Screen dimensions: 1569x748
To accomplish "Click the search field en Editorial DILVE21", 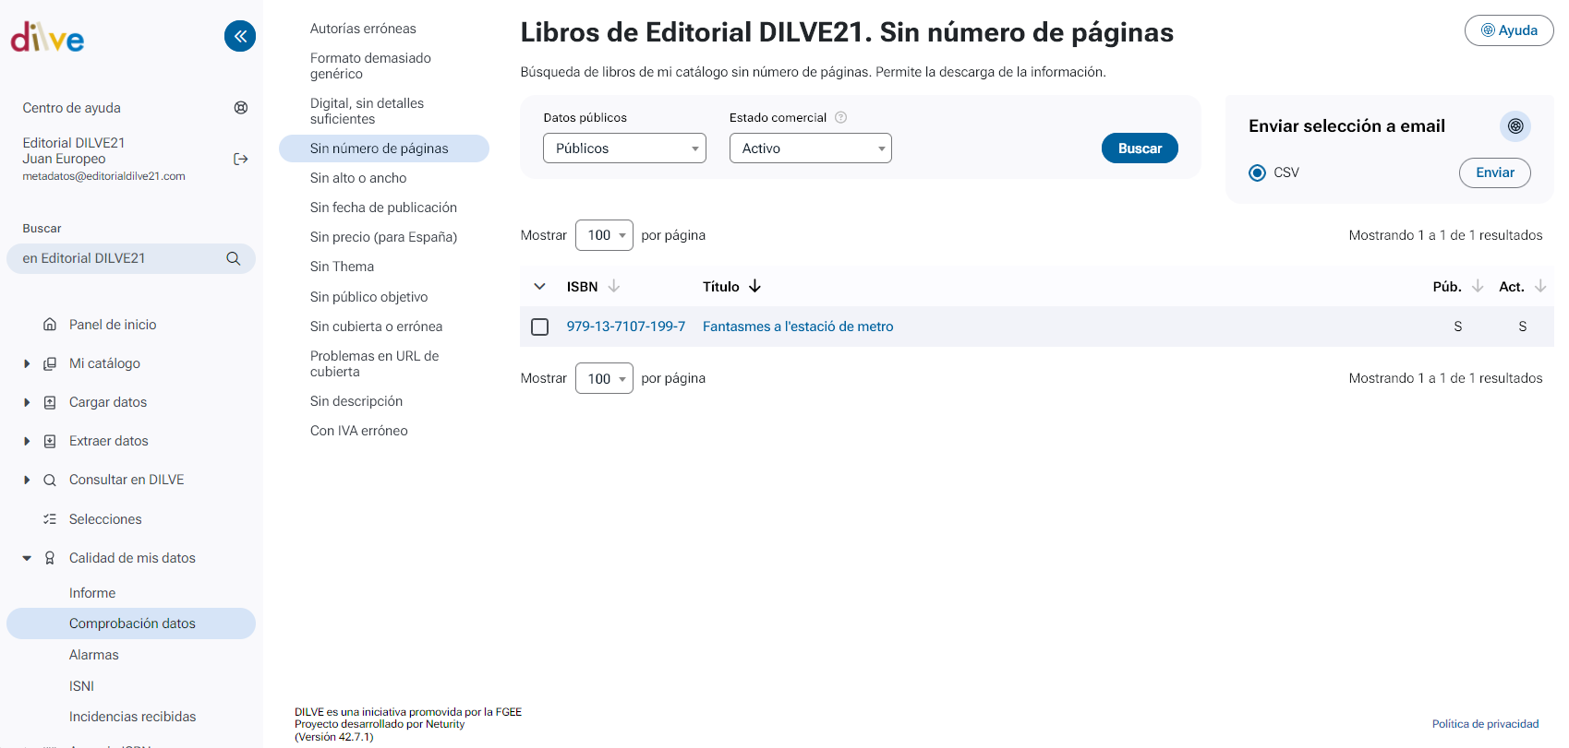I will pos(120,259).
